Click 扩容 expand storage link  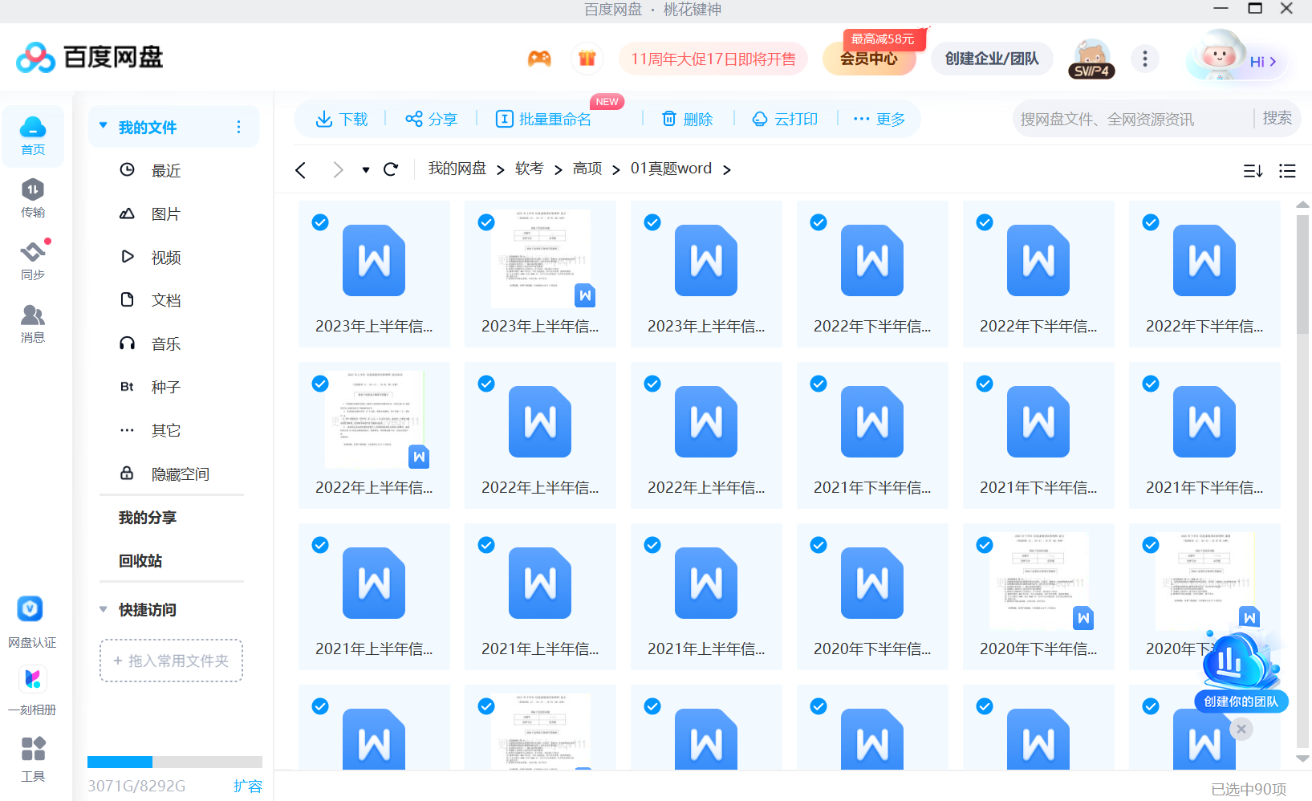coord(247,786)
